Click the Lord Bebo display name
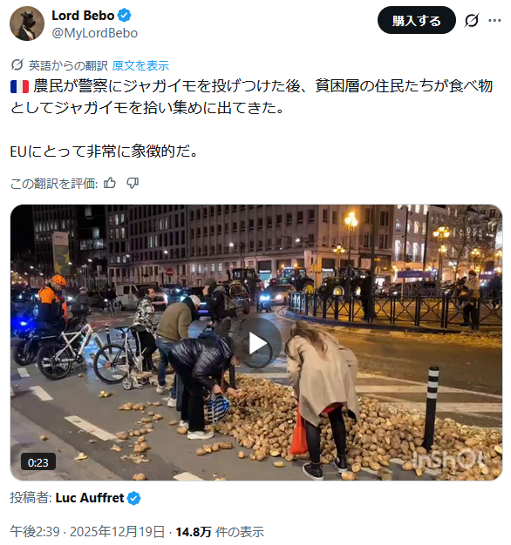The width and height of the screenshot is (511, 545). (83, 16)
